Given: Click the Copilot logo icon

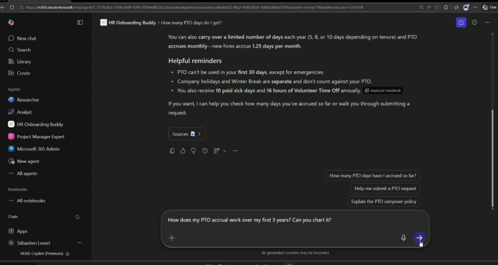Looking at the screenshot, I should 11,22.
